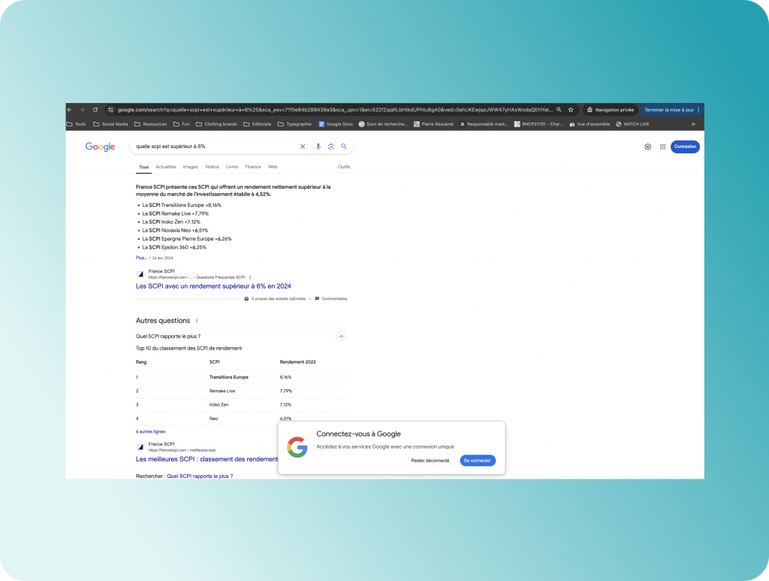Open Google search settings gear

647,147
